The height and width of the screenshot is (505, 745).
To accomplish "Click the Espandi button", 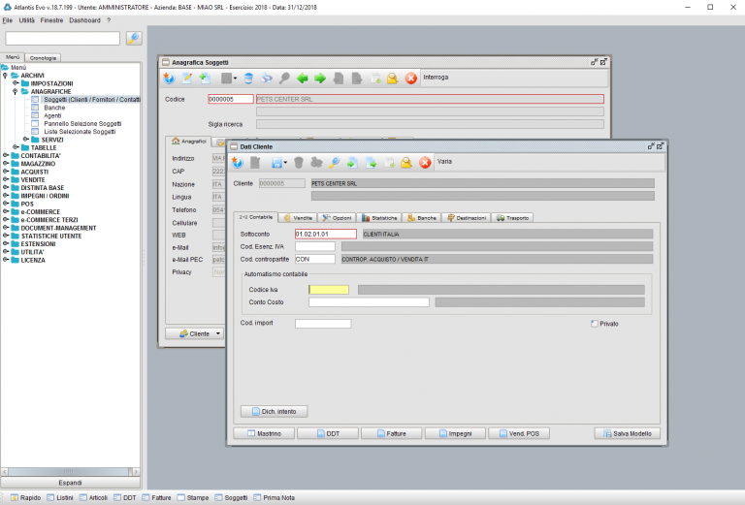I will pos(70,483).
